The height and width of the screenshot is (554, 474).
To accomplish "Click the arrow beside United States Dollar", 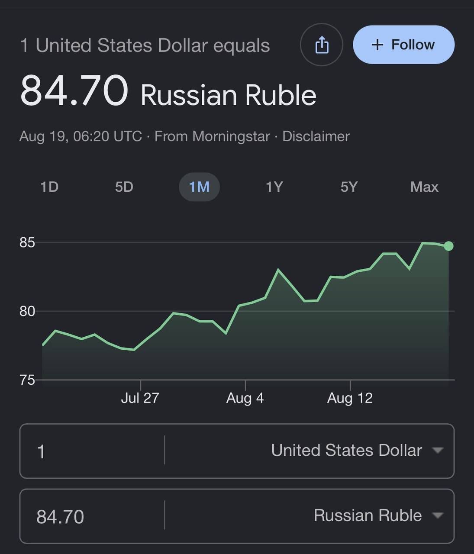I will pyautogui.click(x=438, y=451).
